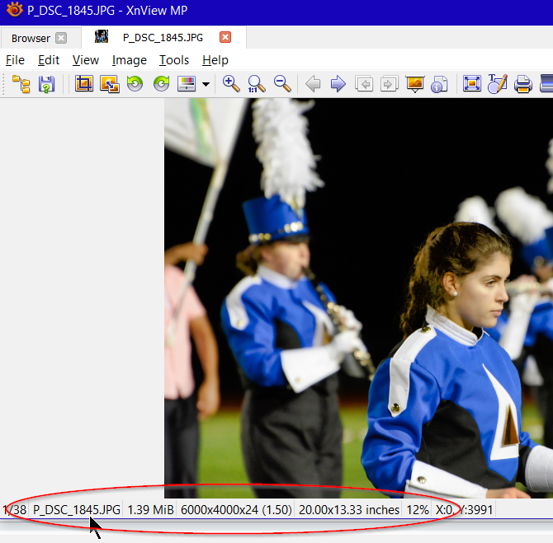The image size is (553, 543).
Task: Open the Resize image tool
Action: pos(109,84)
